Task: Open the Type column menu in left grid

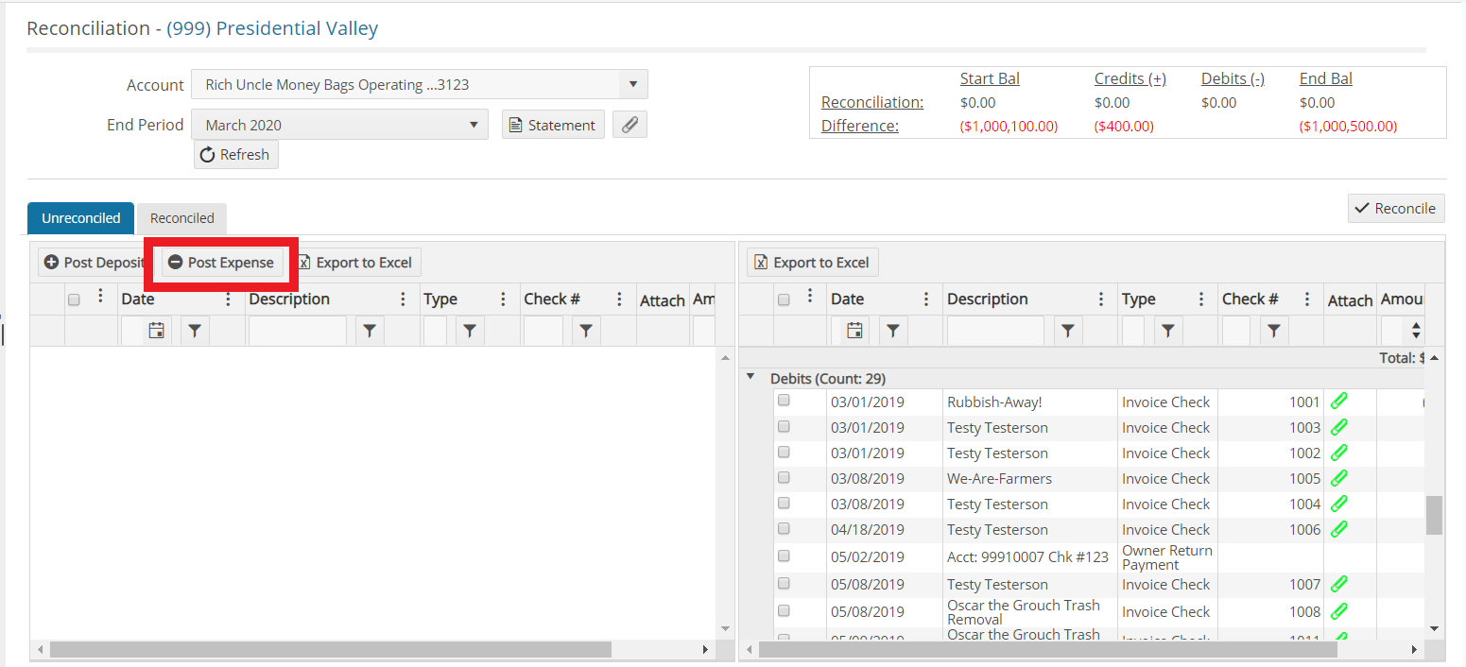Action: tap(503, 299)
